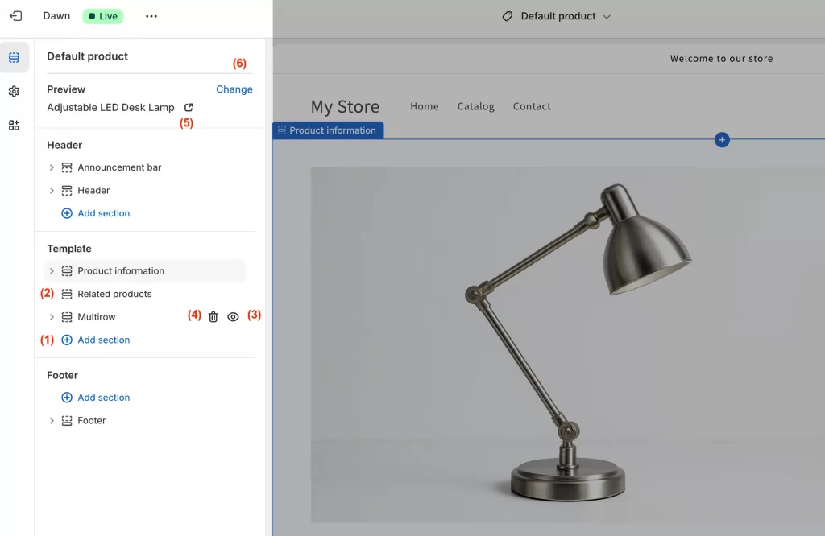825x536 pixels.
Task: Open the App embeds sidebar icon
Action: click(x=15, y=125)
